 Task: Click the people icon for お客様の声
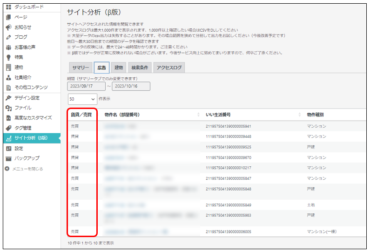[8, 47]
